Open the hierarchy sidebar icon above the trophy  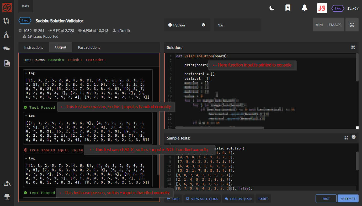(x=7, y=184)
